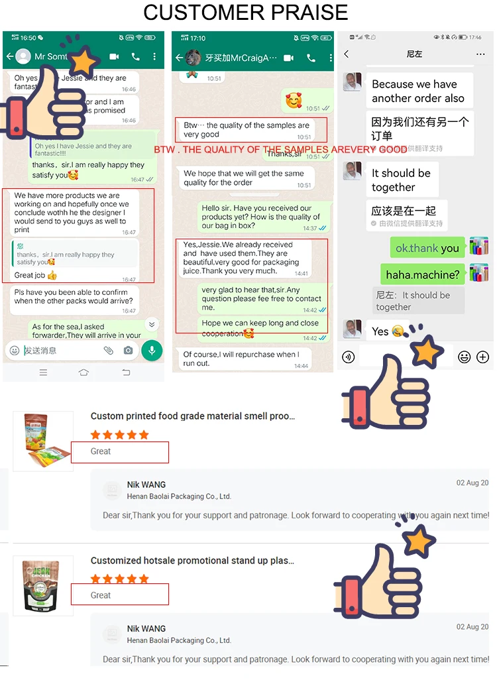Open emoji picker in WhatsApp input
This screenshot has height=692, width=497.
point(15,351)
